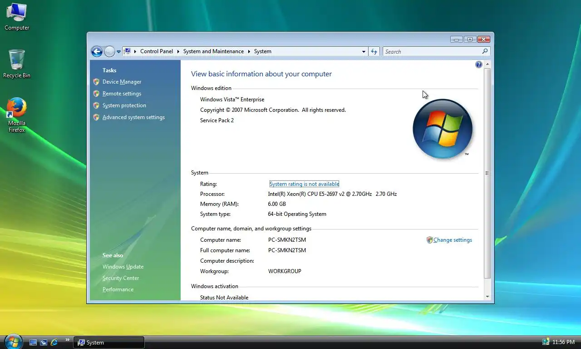Minimize the System window
The height and width of the screenshot is (349, 581).
point(456,40)
